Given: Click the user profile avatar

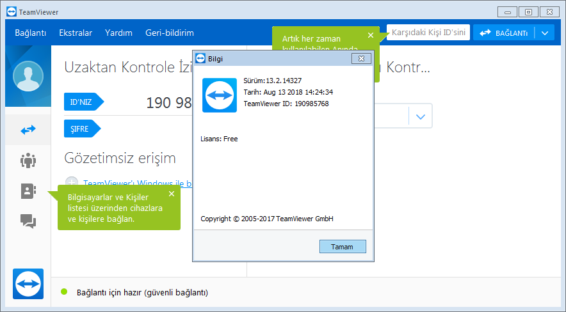Looking at the screenshot, I should click(x=28, y=76).
